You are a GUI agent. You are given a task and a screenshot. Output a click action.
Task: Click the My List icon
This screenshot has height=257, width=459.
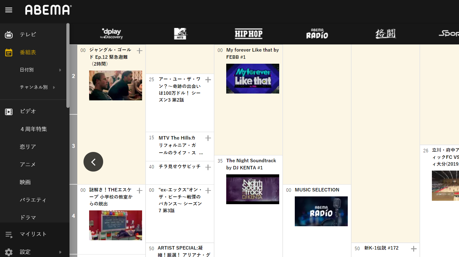click(9, 235)
